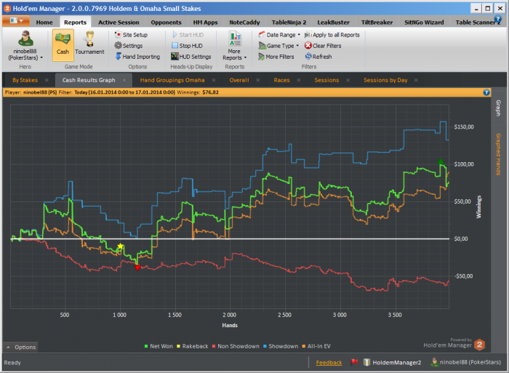Viewport: 509px width, 373px height.
Task: Toggle Showdown legend series
Action: (x=281, y=346)
